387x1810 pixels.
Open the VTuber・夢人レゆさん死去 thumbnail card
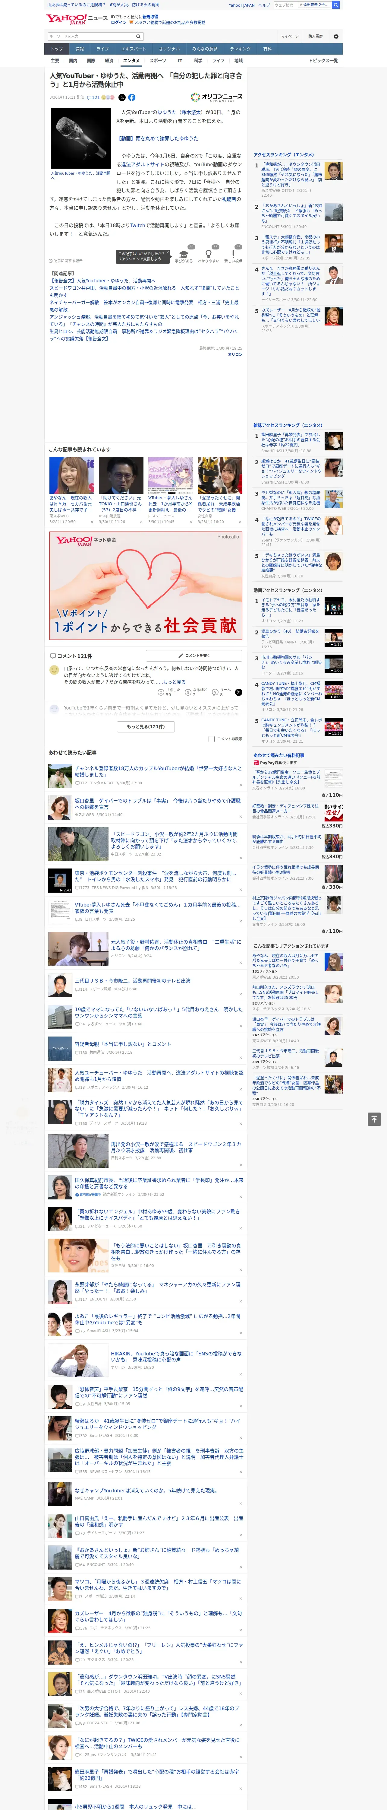point(170,491)
